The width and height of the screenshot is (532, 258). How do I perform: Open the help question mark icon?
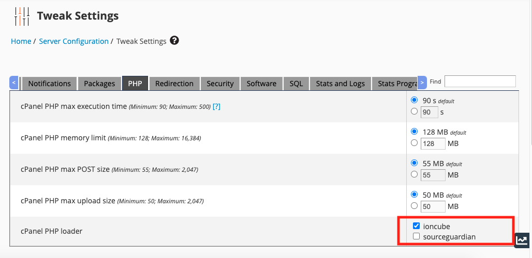[174, 40]
